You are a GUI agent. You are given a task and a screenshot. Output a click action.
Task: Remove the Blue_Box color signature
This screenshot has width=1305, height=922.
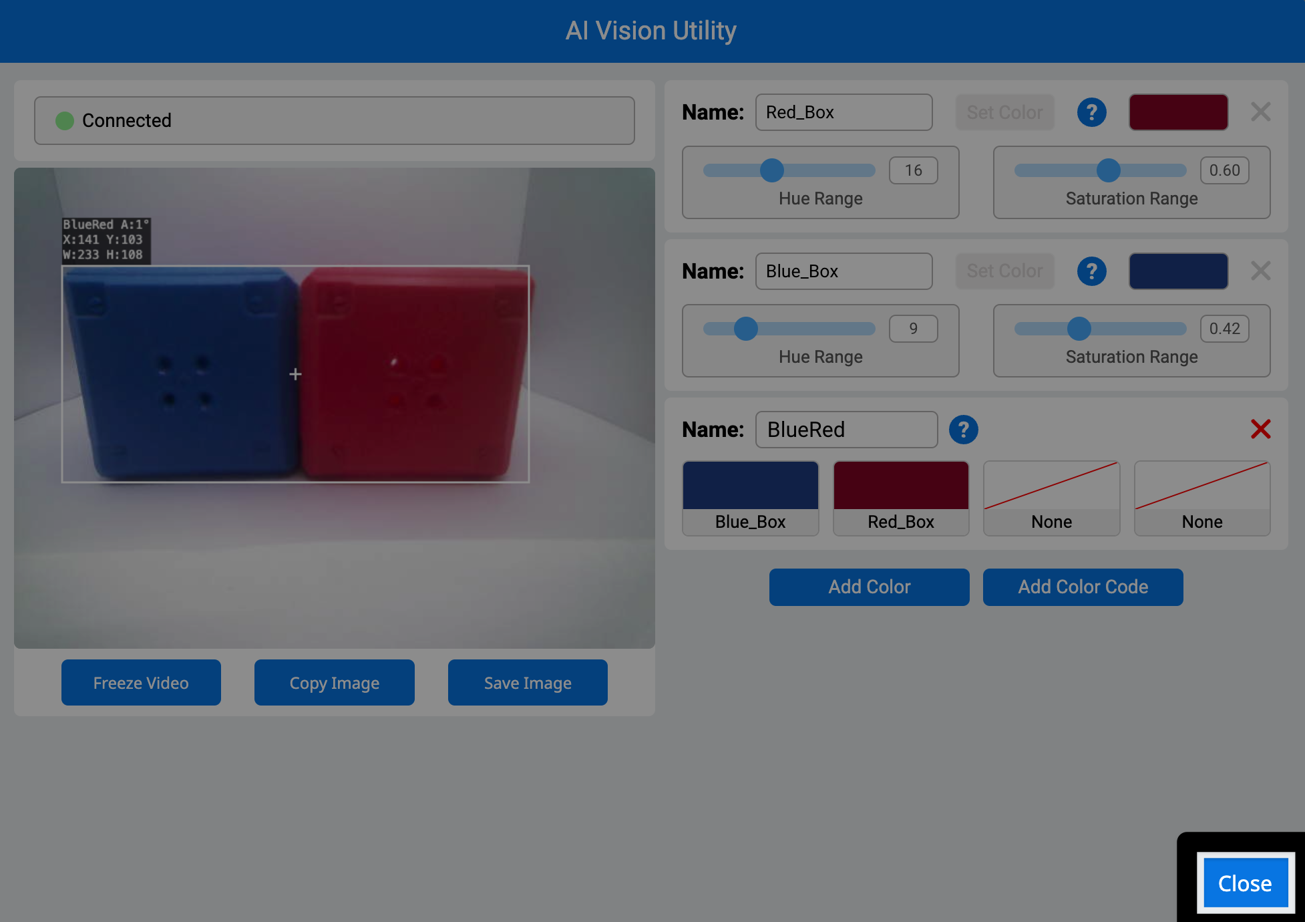(1260, 271)
